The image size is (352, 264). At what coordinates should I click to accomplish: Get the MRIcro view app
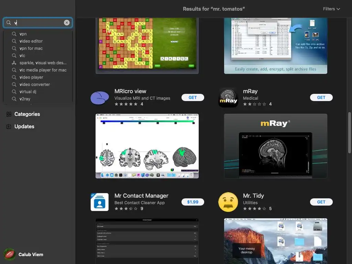192,97
